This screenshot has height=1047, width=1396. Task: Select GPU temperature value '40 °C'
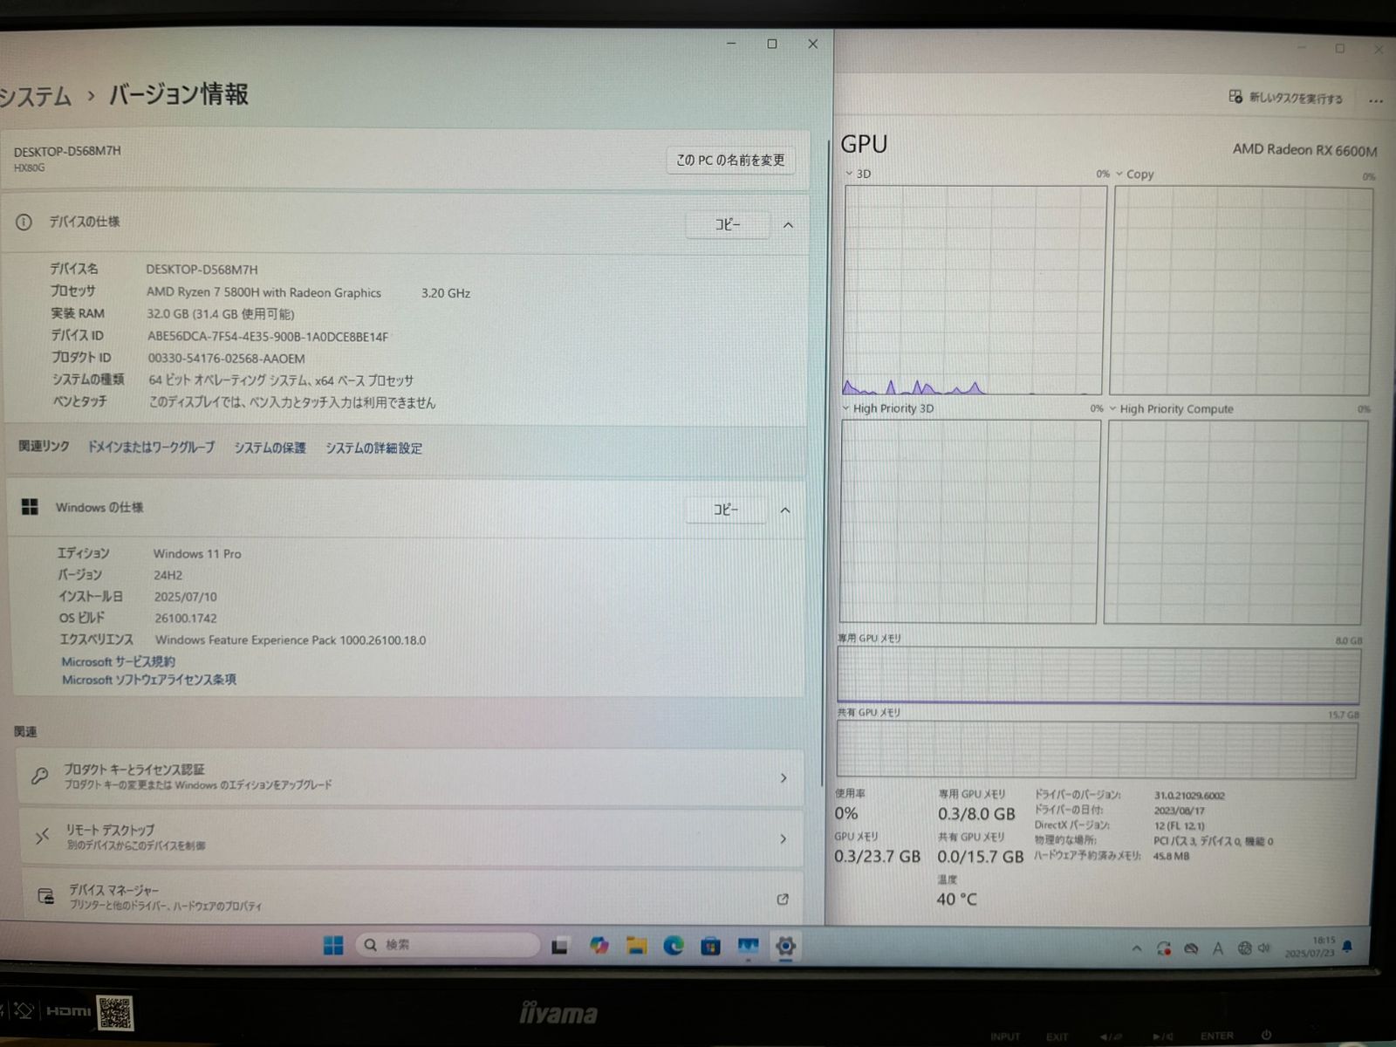[957, 899]
